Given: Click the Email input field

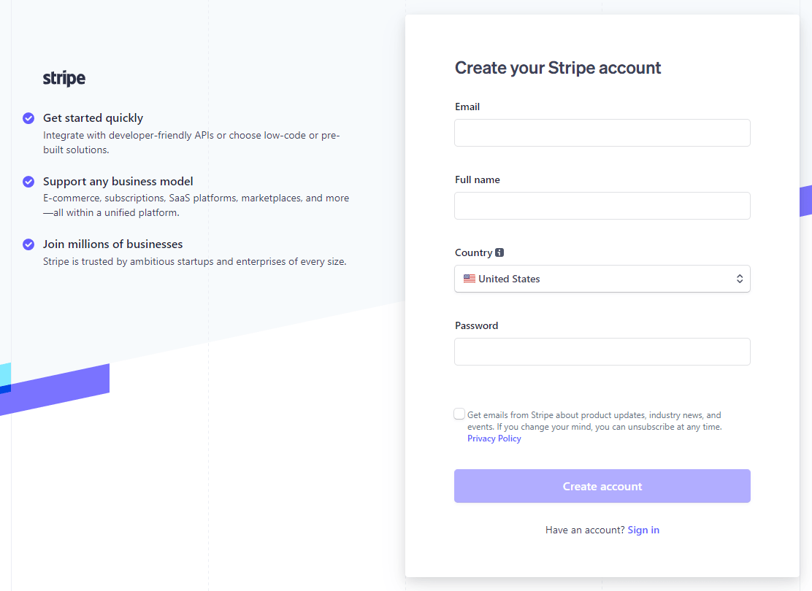Looking at the screenshot, I should (x=602, y=133).
